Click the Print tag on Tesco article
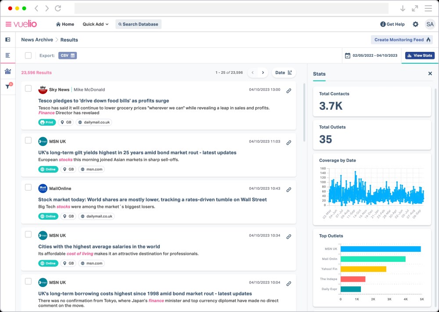Image resolution: width=439 pixels, height=312 pixels. point(47,122)
